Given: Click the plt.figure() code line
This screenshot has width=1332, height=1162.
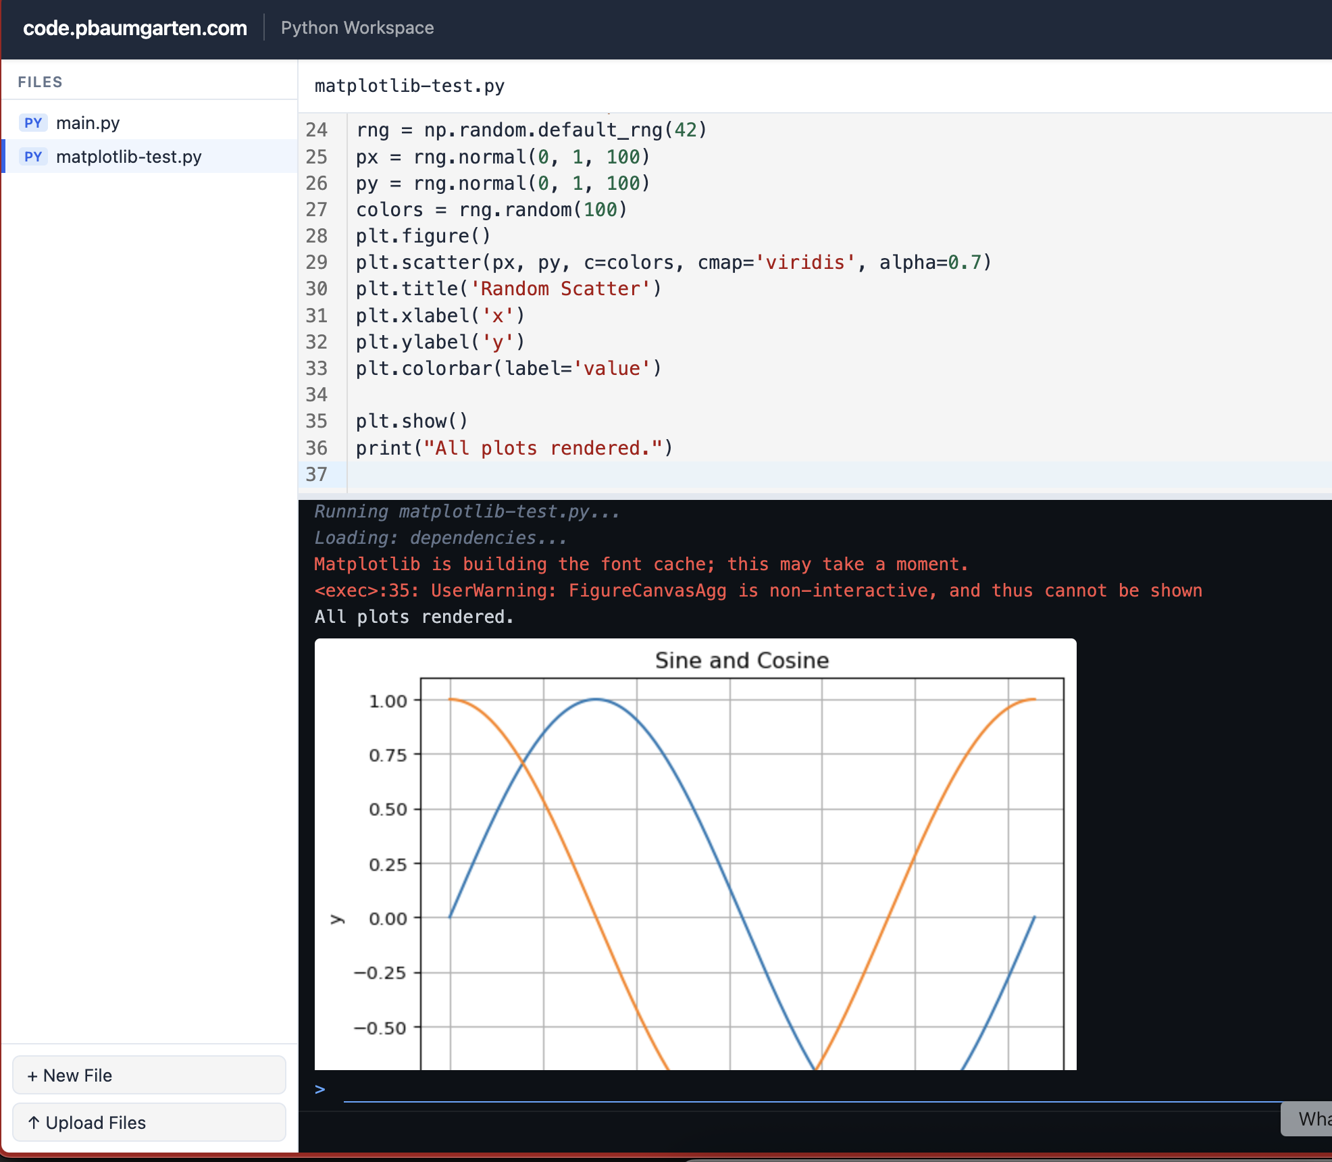Looking at the screenshot, I should 424,236.
